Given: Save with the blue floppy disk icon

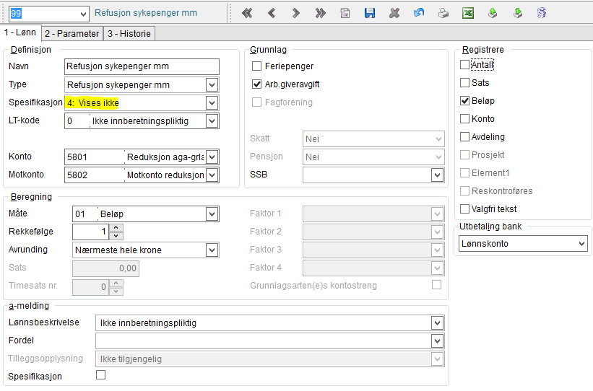Looking at the screenshot, I should coord(370,13).
